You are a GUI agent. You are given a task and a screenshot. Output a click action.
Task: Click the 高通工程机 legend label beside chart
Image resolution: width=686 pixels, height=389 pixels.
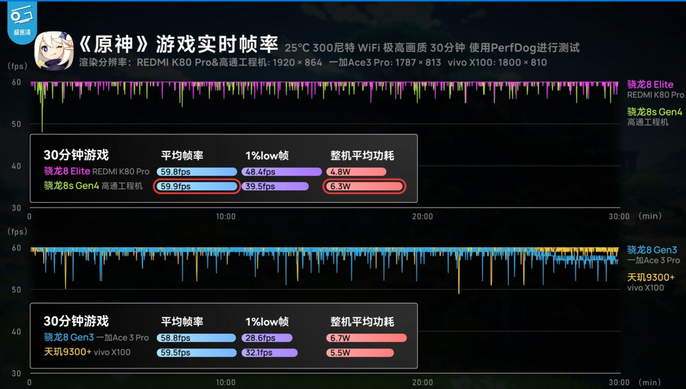coord(648,122)
